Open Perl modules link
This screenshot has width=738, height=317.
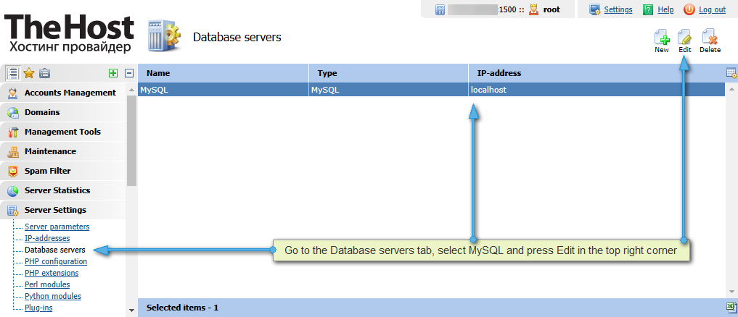tap(47, 284)
